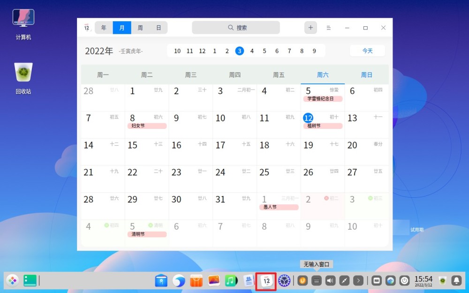Open the 计算机 desktop icon
Image resolution: width=469 pixels, height=293 pixels.
[23, 24]
